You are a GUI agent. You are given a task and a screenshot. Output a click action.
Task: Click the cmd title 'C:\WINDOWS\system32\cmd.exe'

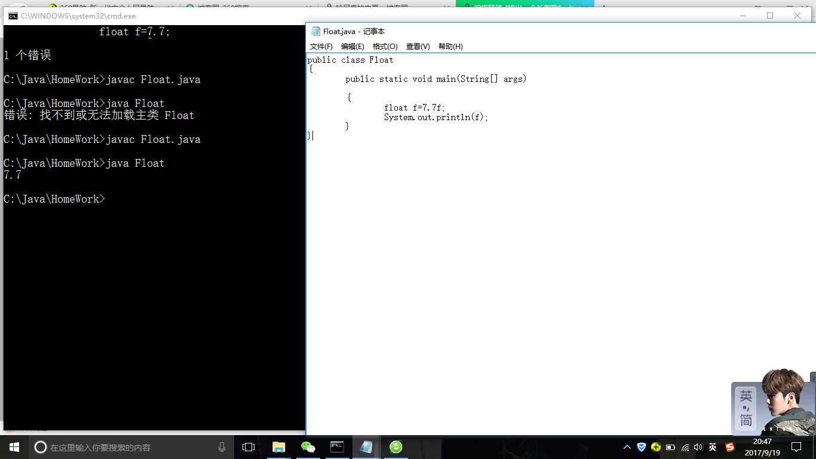[x=78, y=16]
